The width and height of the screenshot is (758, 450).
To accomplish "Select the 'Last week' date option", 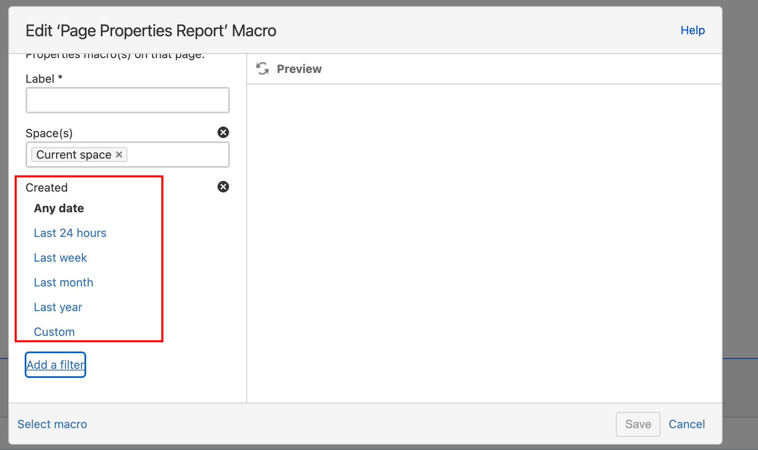I will [60, 258].
